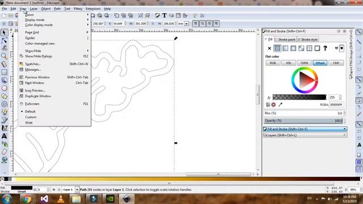Screen dimensions: 363x204
Task: Switch to the Stroke style tab
Action: [x=307, y=40]
